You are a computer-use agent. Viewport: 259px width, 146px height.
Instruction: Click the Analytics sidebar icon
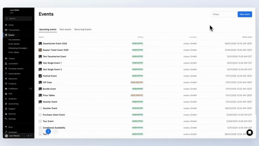(x=6, y=99)
